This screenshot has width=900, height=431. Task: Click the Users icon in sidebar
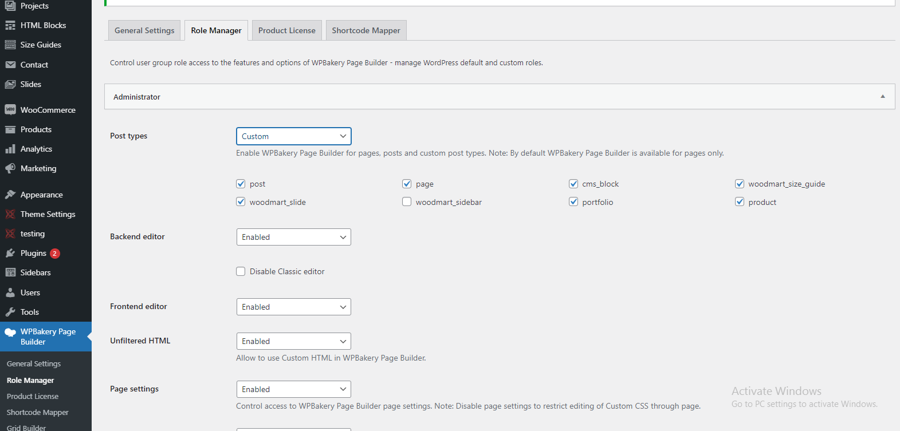pyautogui.click(x=10, y=292)
